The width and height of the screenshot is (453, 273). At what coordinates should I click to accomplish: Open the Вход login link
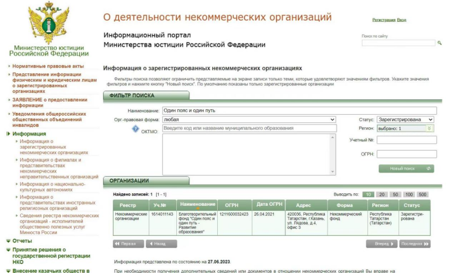(x=402, y=20)
